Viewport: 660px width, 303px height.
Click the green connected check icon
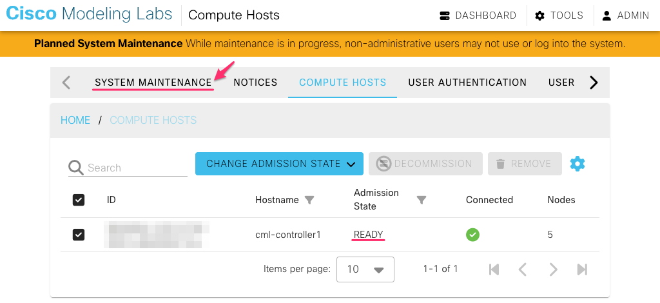pyautogui.click(x=472, y=235)
